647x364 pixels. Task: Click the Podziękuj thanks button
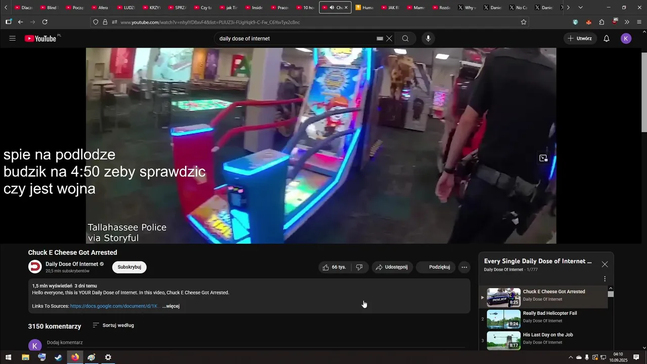point(436,267)
